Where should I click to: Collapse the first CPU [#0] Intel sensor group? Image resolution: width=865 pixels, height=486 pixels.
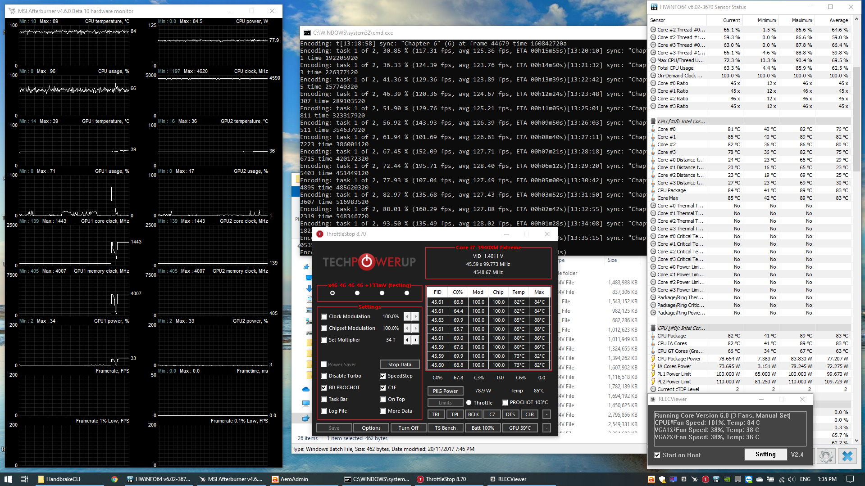pos(653,121)
